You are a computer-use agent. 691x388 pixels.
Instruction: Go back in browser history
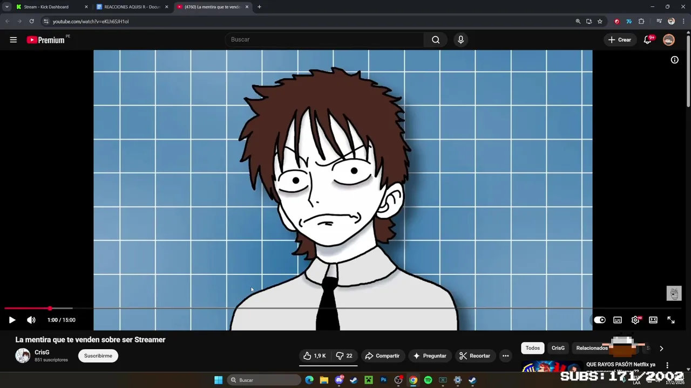pos(8,22)
